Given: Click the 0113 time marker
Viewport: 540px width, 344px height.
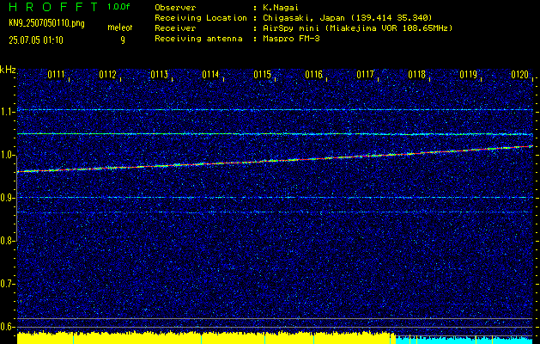Looking at the screenshot, I should coord(159,75).
